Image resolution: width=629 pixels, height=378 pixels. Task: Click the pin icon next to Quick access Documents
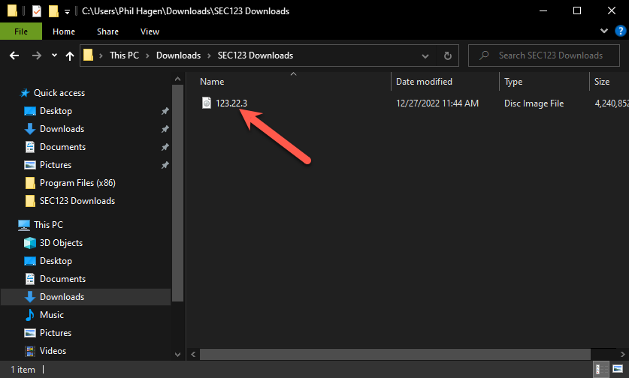[165, 147]
